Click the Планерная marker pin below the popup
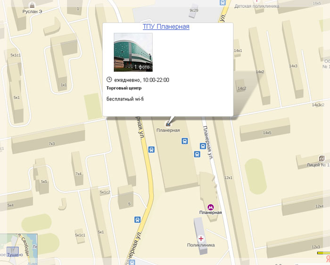This screenshot has height=265, width=330. (168, 124)
